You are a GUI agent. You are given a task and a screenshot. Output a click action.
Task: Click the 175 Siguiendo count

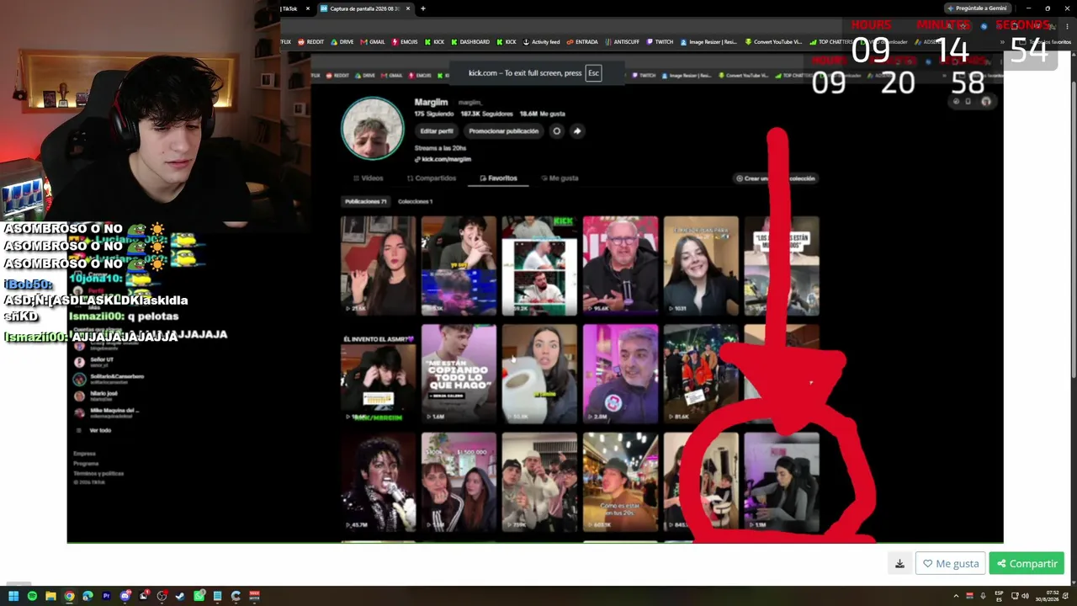point(434,114)
